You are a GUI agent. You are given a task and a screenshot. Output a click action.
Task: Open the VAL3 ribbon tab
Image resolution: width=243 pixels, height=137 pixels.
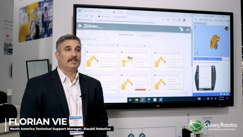(x=206, y=20)
